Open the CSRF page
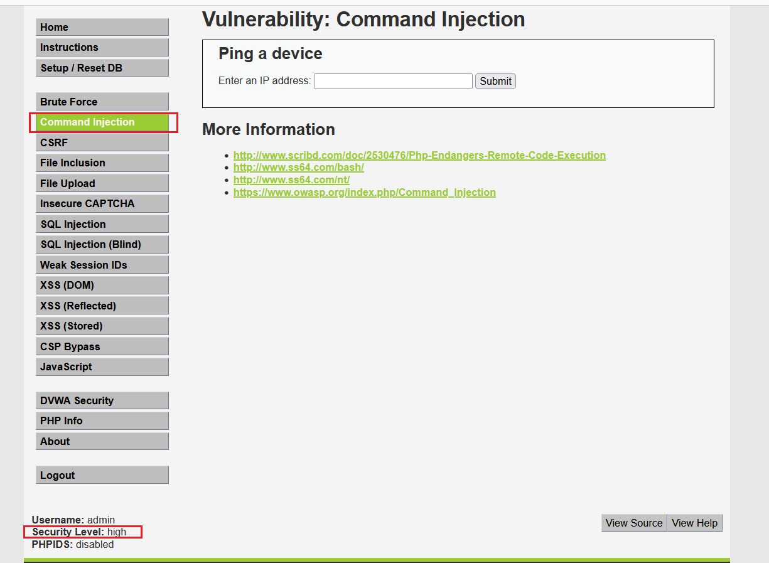Screen dimensions: 769x563 click(102, 142)
